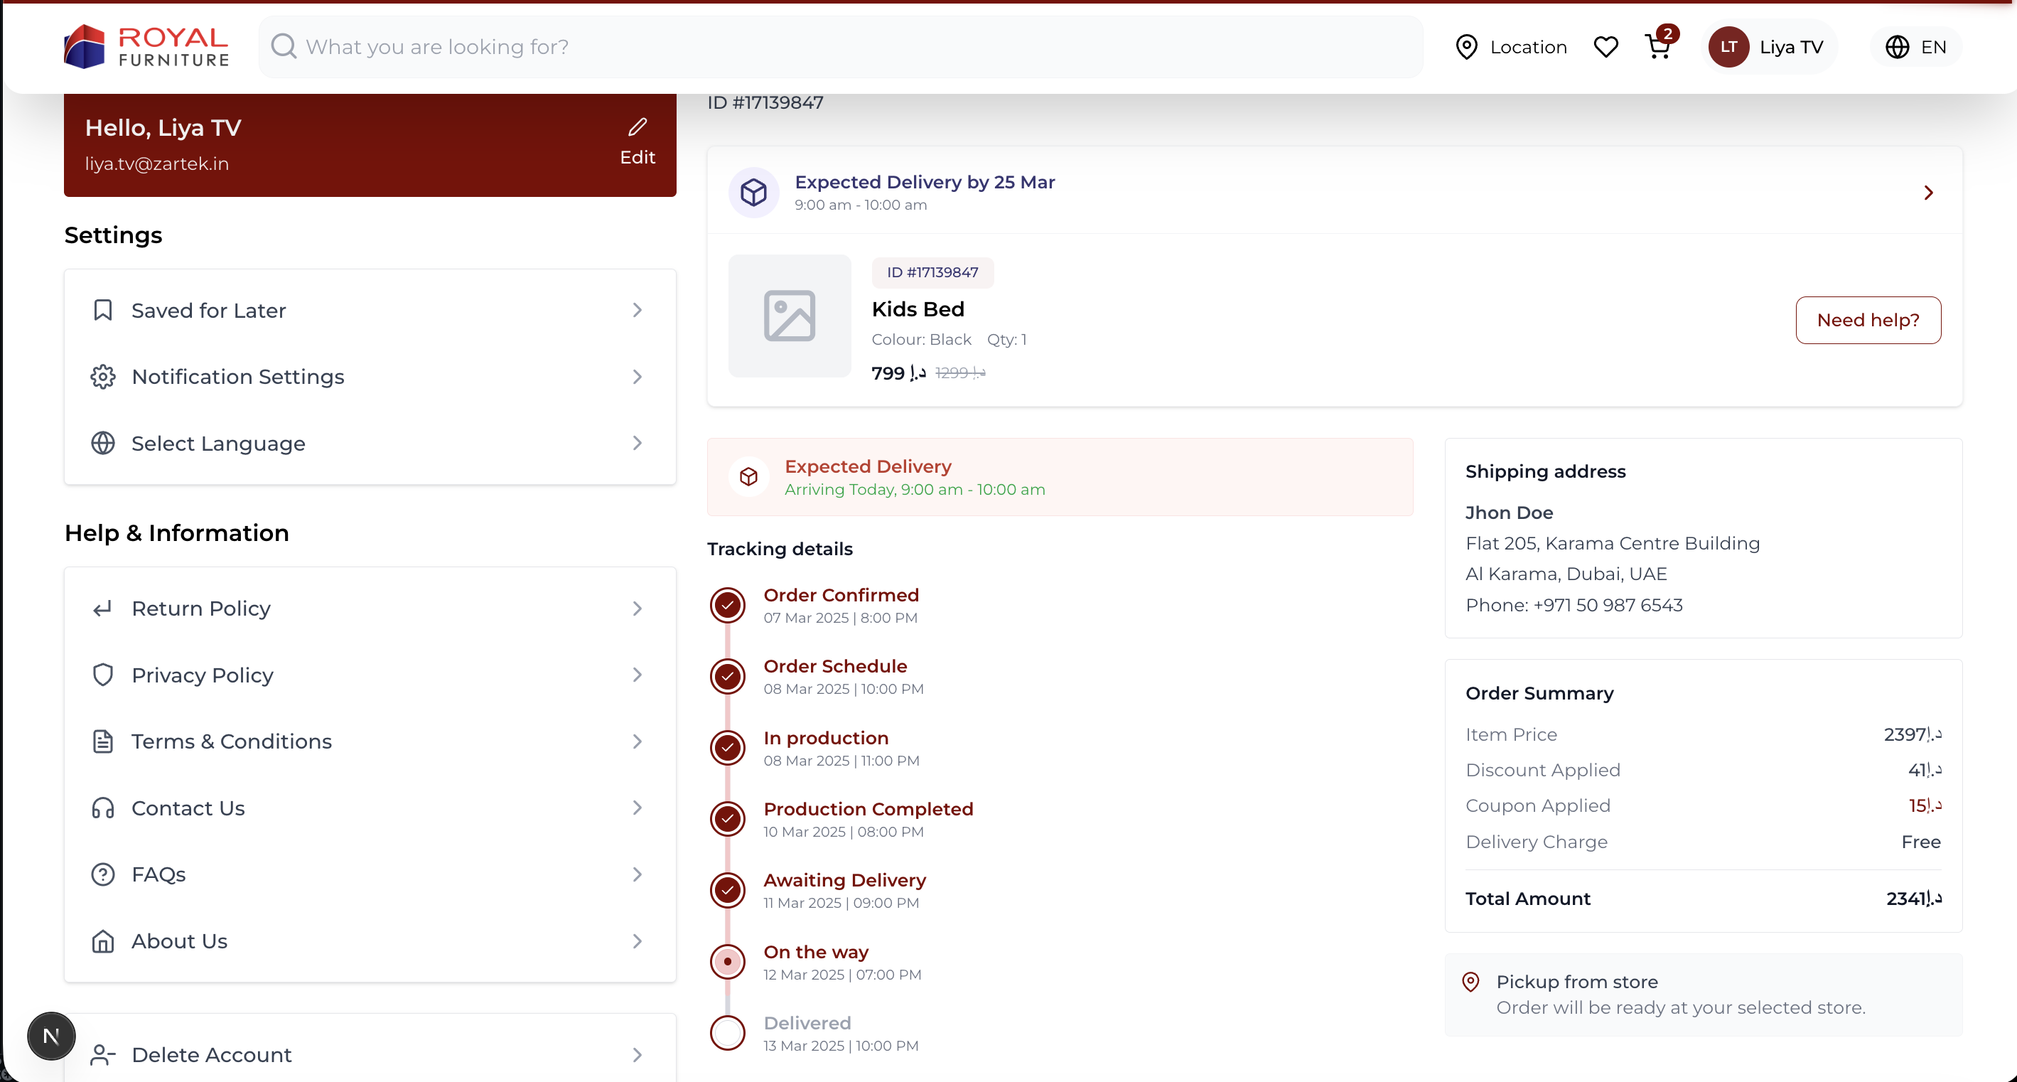Screen dimensions: 2017x1082
Task: Click the Edit pencil icon
Action: [x=638, y=127]
